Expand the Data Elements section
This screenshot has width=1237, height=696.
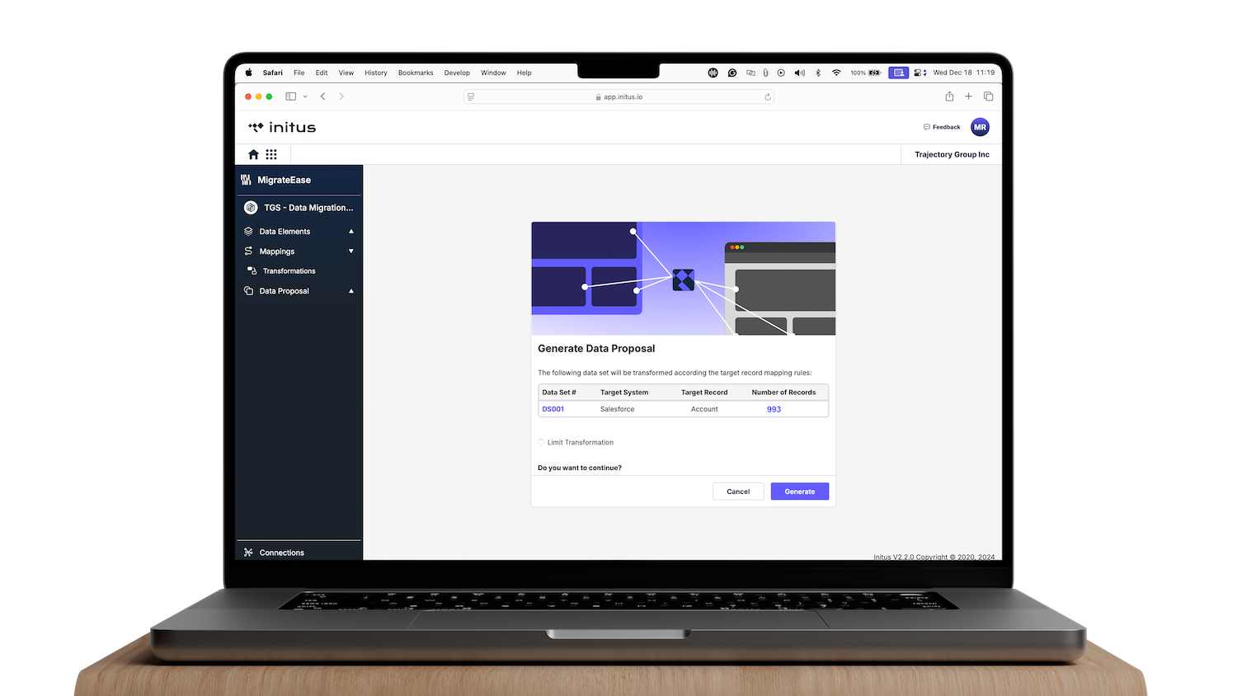point(299,232)
